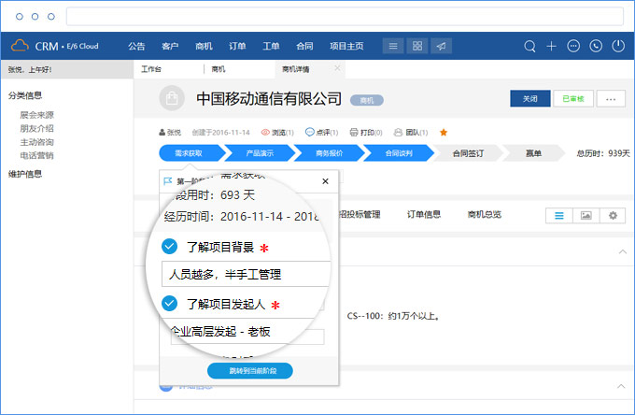Viewport: 635px width, 415px height.
Task: Select the image view icon button
Action: click(x=586, y=215)
